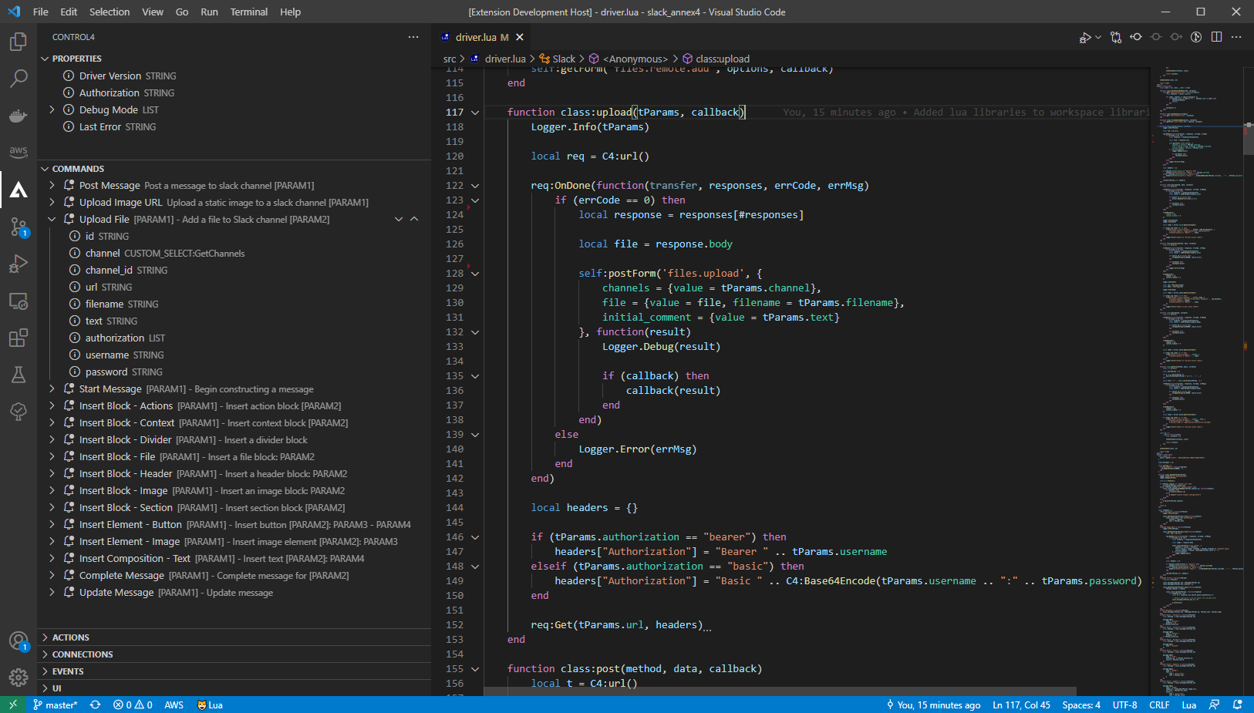1254x713 pixels.
Task: Toggle fold arrow at line 122
Action: pyautogui.click(x=475, y=186)
